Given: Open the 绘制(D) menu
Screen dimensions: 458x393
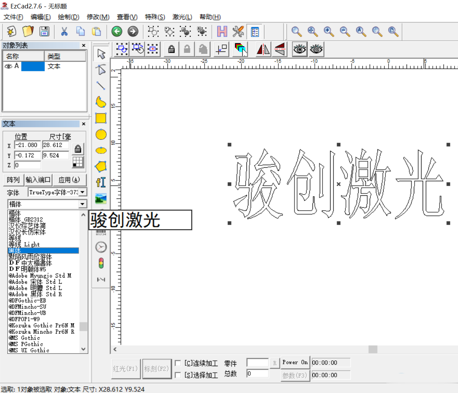Looking at the screenshot, I should pyautogui.click(x=68, y=17).
